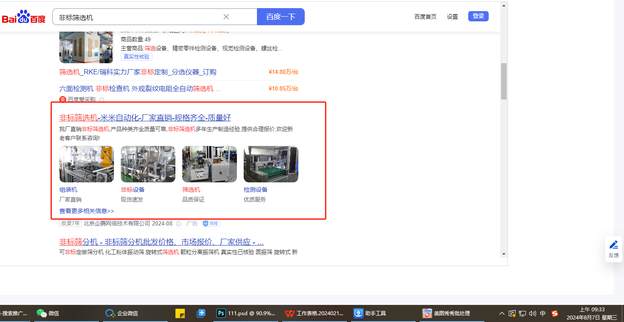This screenshot has width=624, height=322.
Task: Open the 筛选机_RKE/瑞科实力厂家 listing link
Action: [138, 72]
